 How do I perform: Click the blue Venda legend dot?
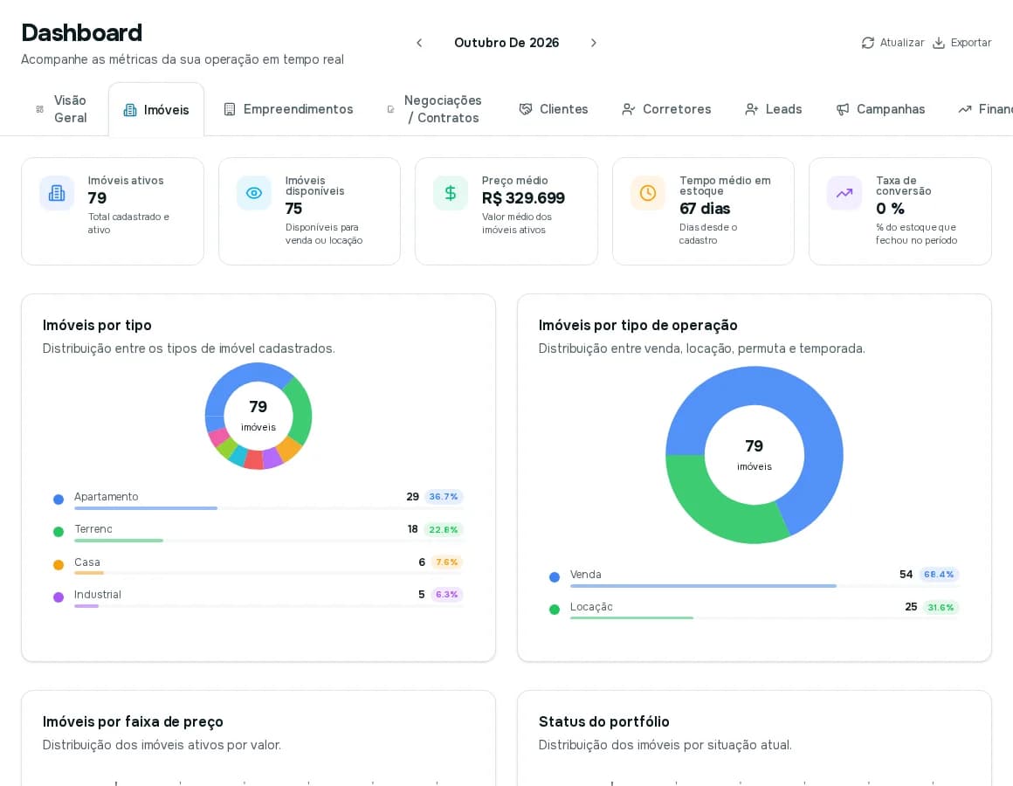(555, 576)
